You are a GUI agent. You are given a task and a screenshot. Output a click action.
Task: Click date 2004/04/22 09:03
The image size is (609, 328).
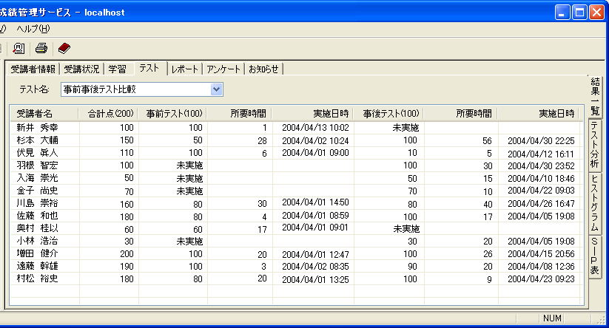[541, 191]
